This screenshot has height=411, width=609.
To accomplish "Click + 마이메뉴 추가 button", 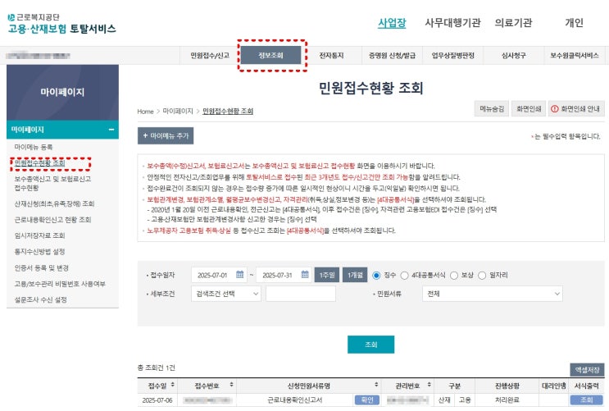I will (166, 135).
